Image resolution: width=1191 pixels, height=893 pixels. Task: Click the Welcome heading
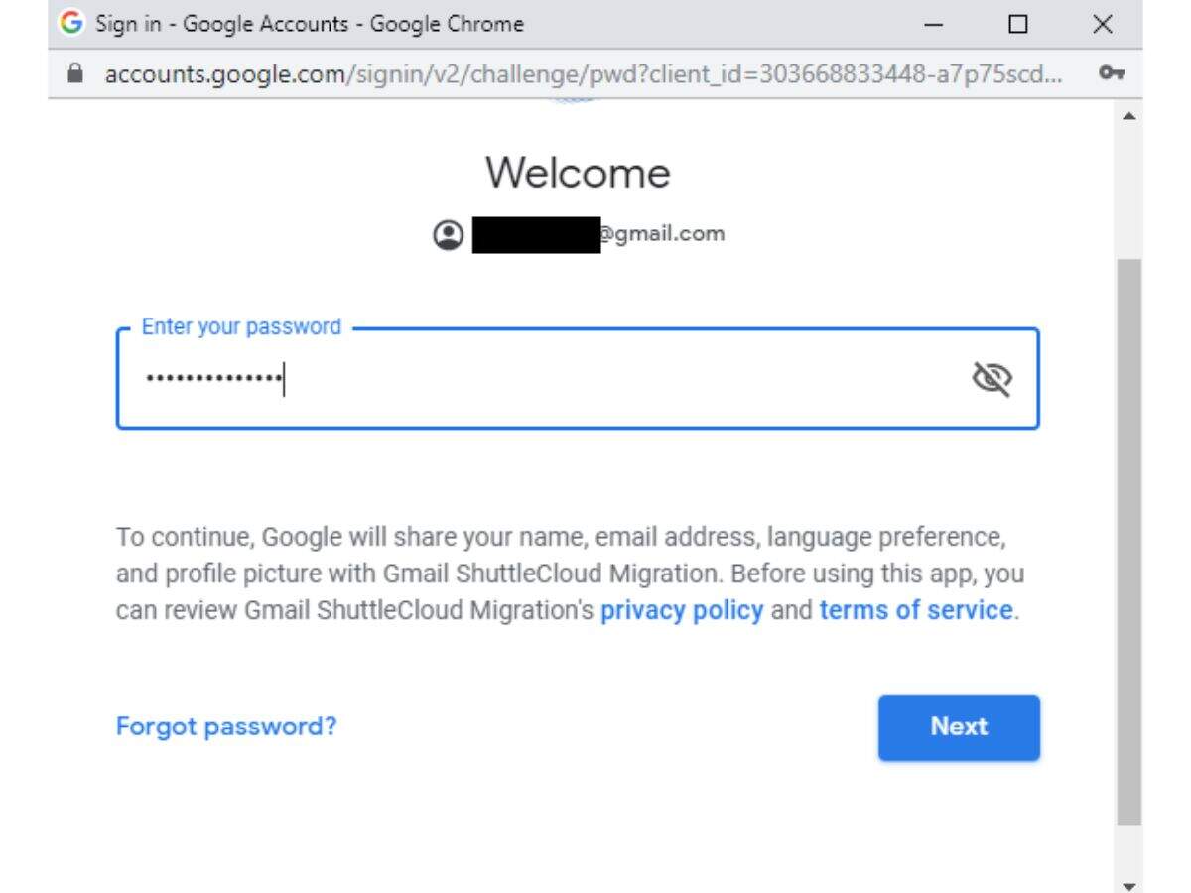578,174
